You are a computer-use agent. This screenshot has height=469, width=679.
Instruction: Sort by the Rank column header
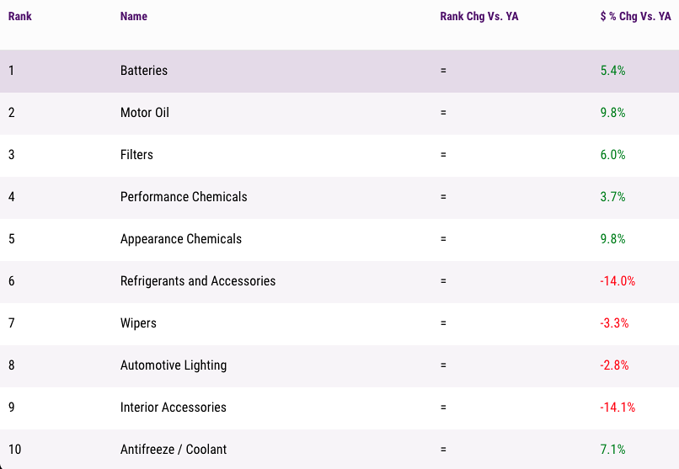[x=20, y=17]
